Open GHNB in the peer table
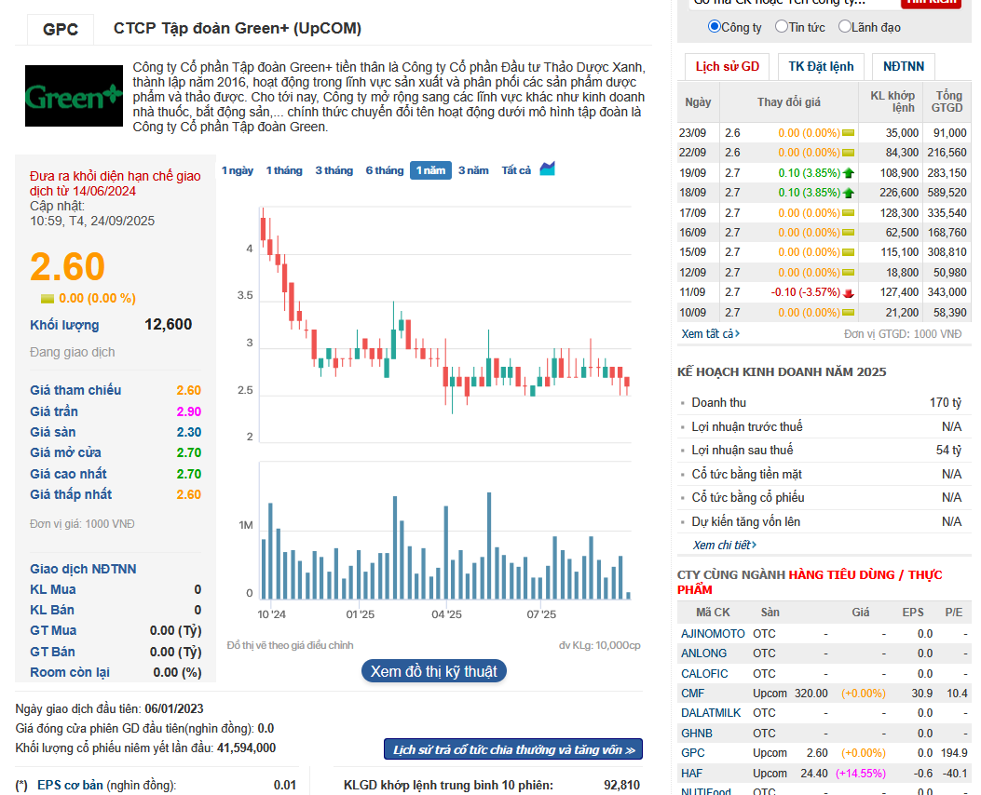This screenshot has width=981, height=795. [x=696, y=734]
